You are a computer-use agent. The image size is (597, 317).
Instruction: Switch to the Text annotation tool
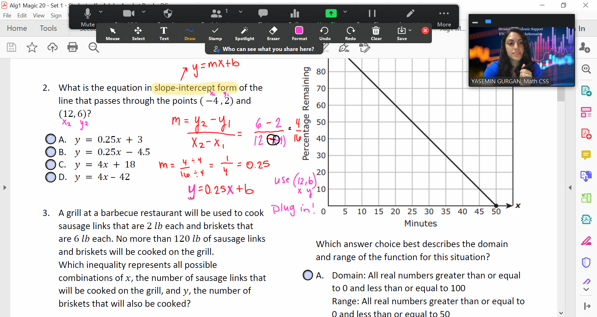coord(164,33)
